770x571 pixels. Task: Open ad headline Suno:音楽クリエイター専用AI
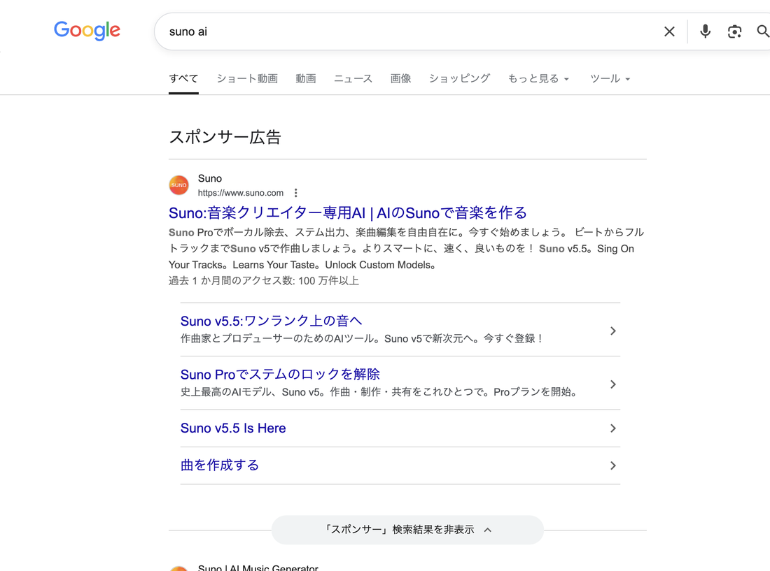point(348,212)
